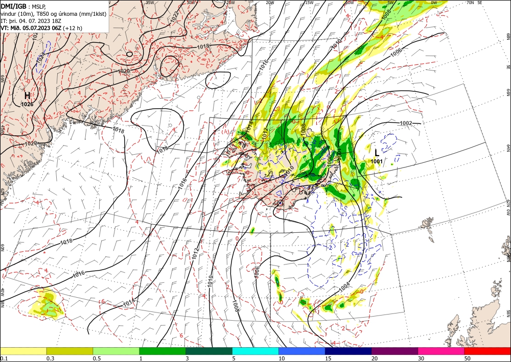This screenshot has width=511, height=362.
Task: Click the navy 15–20 legend color band
Action: pos(348,351)
